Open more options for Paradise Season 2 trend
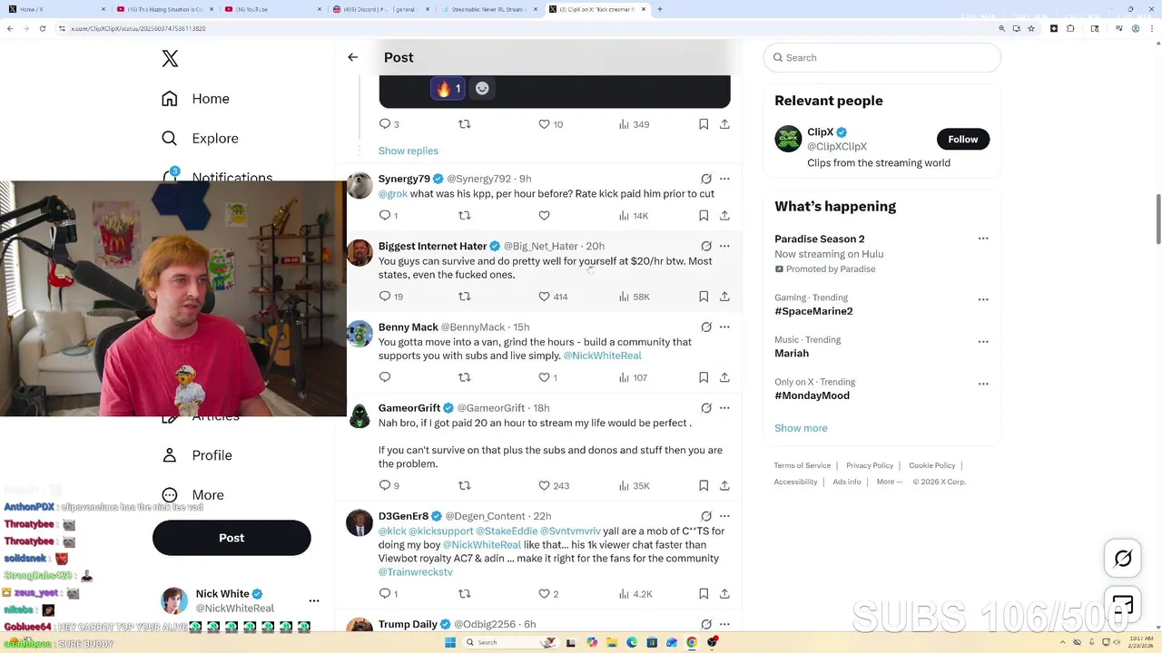The width and height of the screenshot is (1162, 653). (983, 239)
